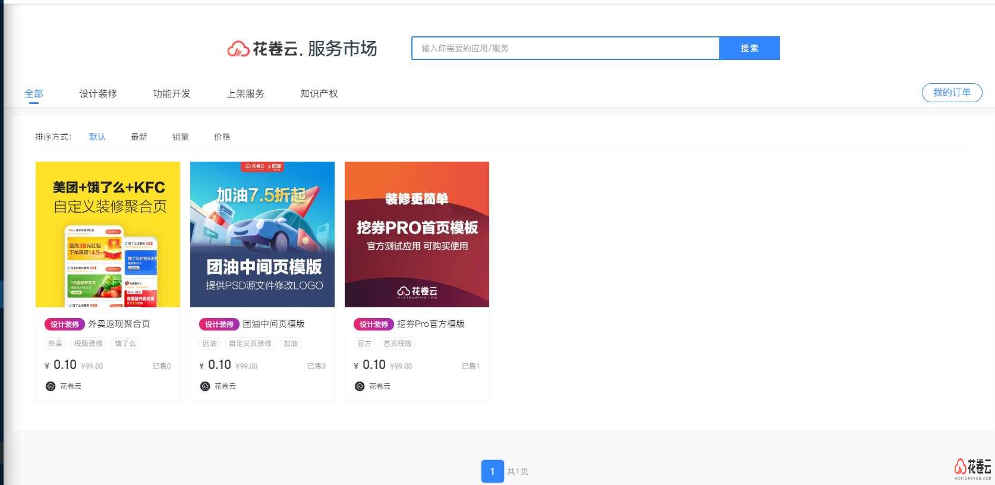Click the 首页模版 tag
The width and height of the screenshot is (995, 485).
point(398,344)
